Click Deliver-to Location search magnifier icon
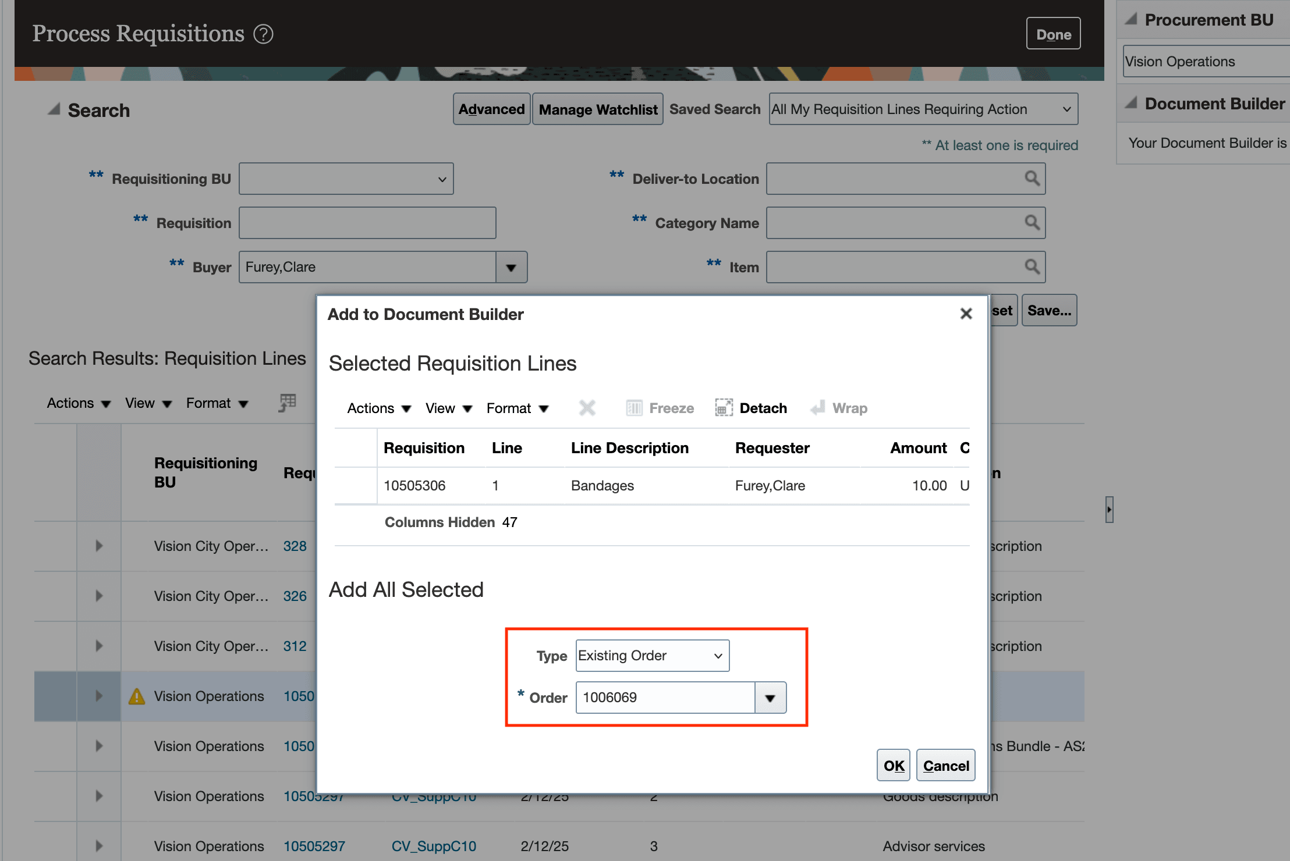Viewport: 1290px width, 861px height. coord(1032,179)
